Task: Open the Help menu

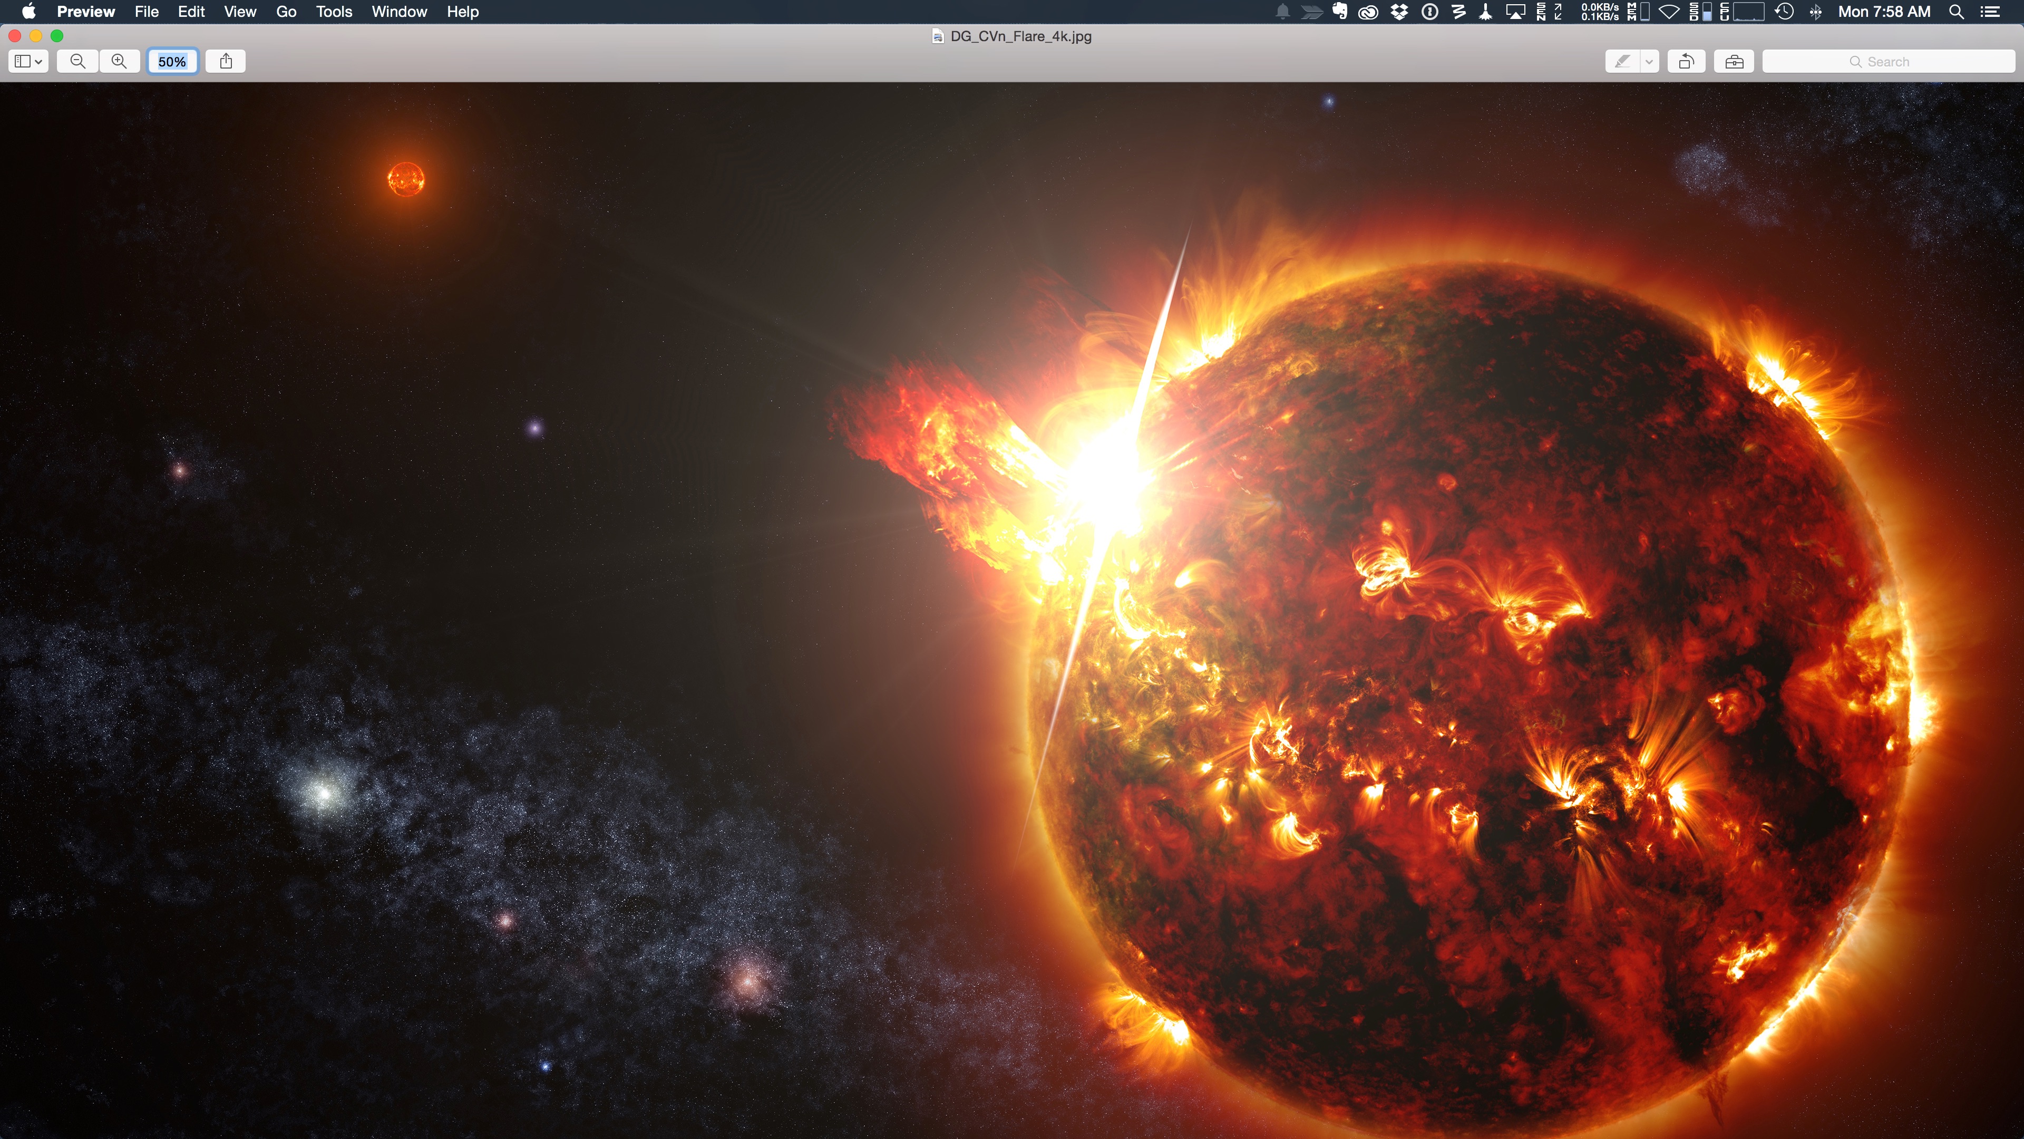Action: coord(463,12)
